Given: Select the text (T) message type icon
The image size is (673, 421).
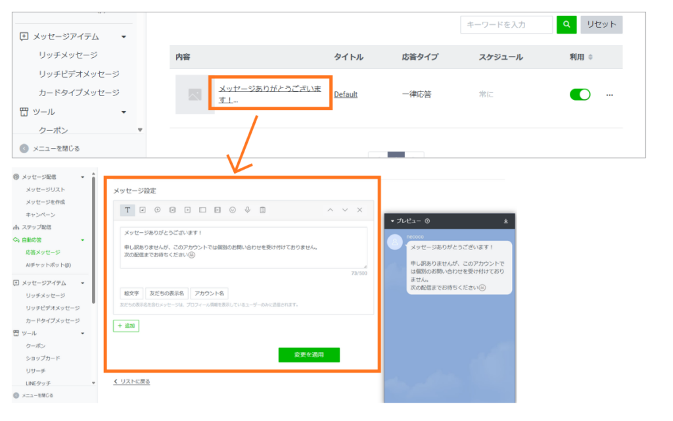Looking at the screenshot, I should [x=128, y=210].
